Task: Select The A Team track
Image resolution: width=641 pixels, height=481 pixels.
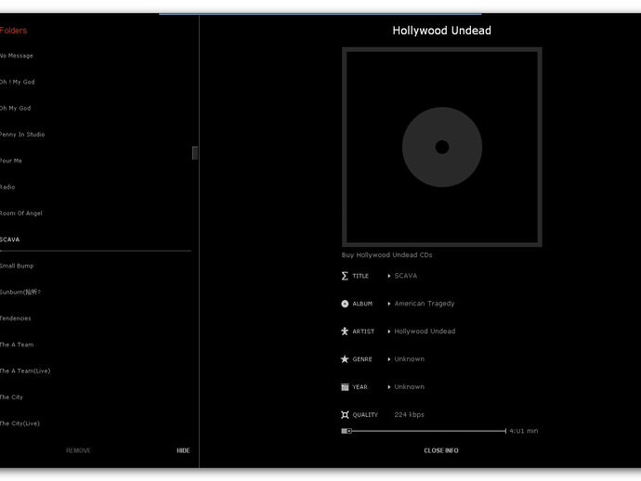Action: (17, 344)
